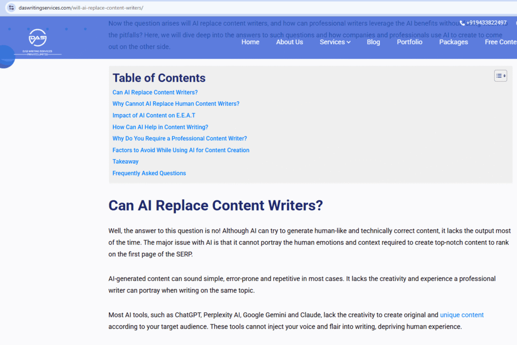This screenshot has height=345, width=517.
Task: Click the 'unique content' hyperlink in the paragraph
Action: tap(461, 314)
